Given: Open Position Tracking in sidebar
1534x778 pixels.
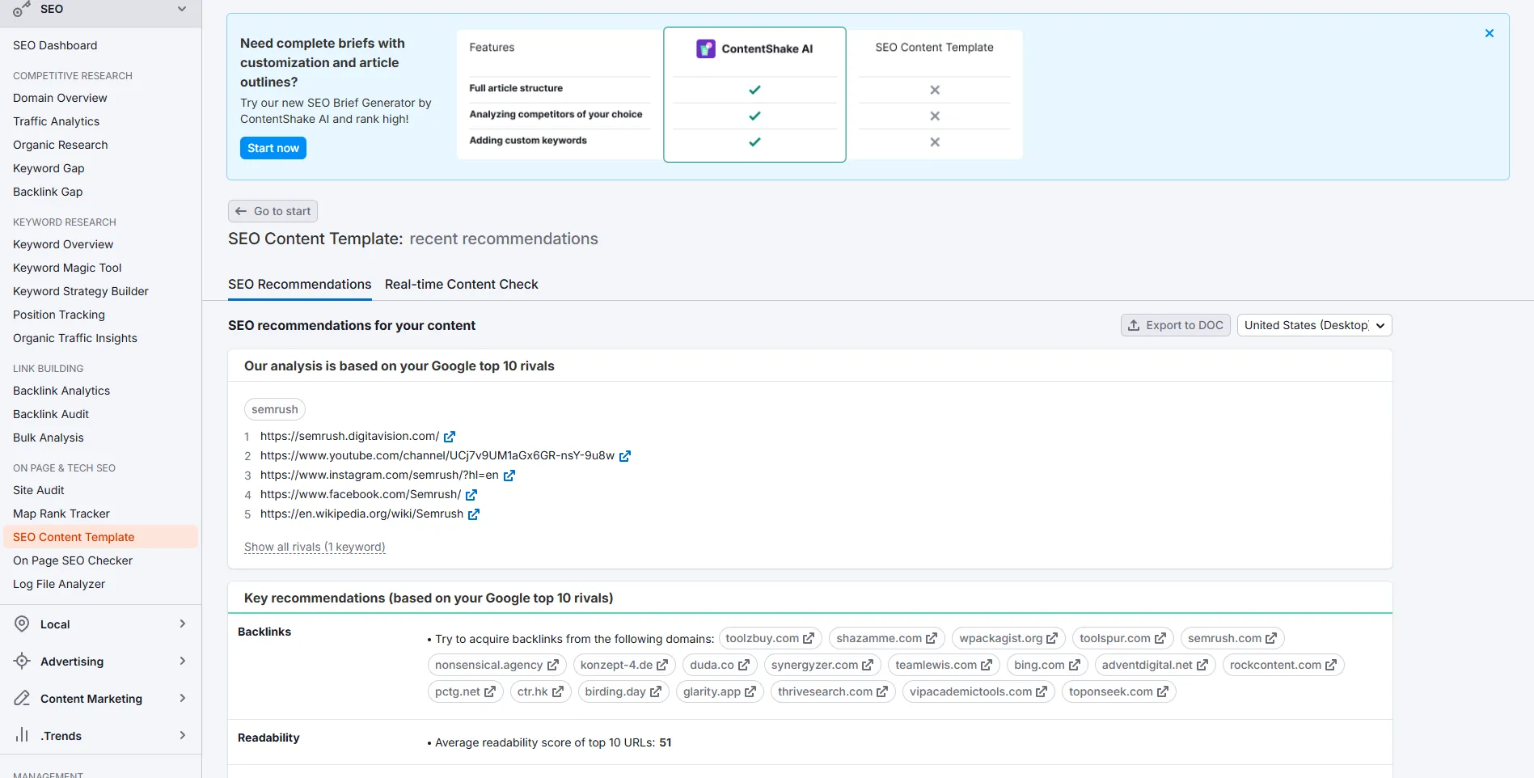Looking at the screenshot, I should click(59, 315).
